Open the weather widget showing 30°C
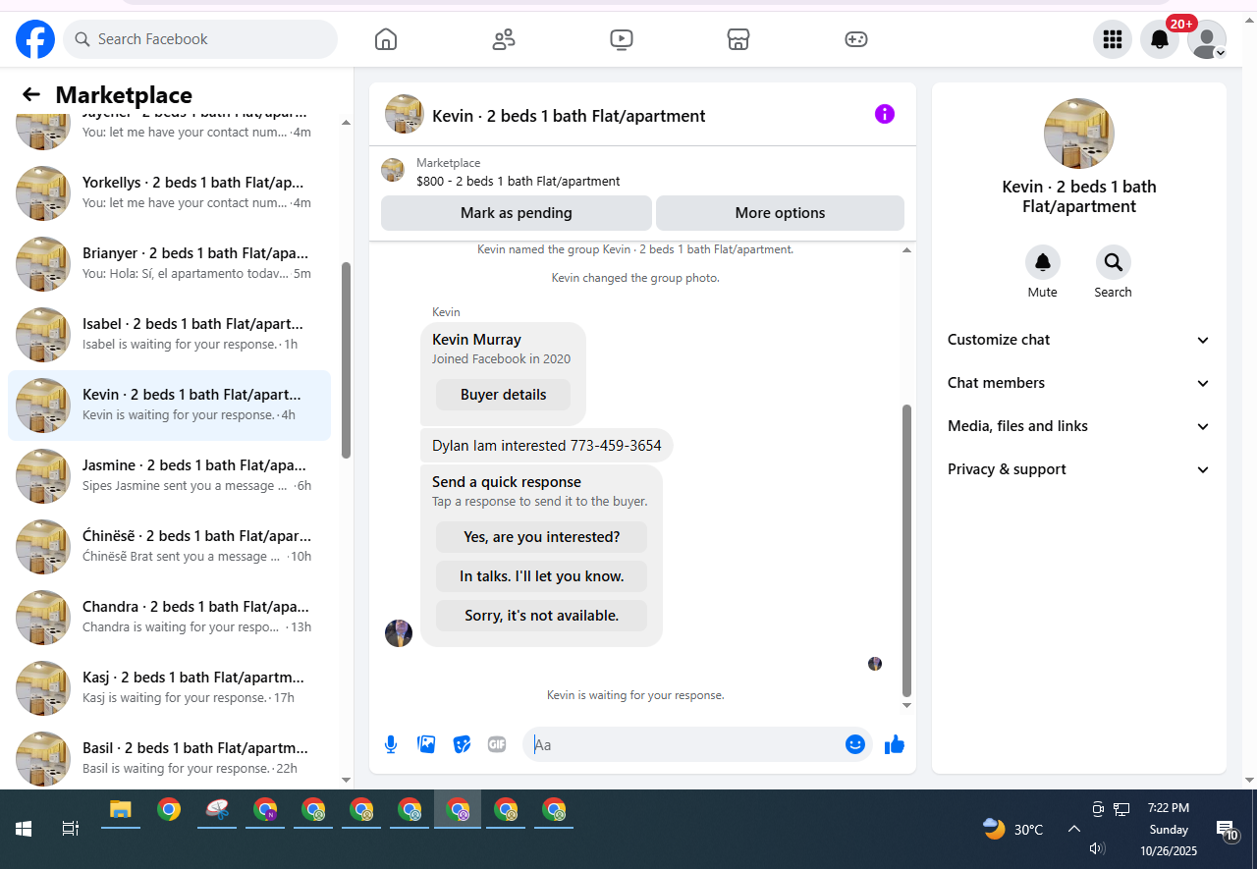Screen dimensions: 1257x869 pyautogui.click(x=1012, y=829)
